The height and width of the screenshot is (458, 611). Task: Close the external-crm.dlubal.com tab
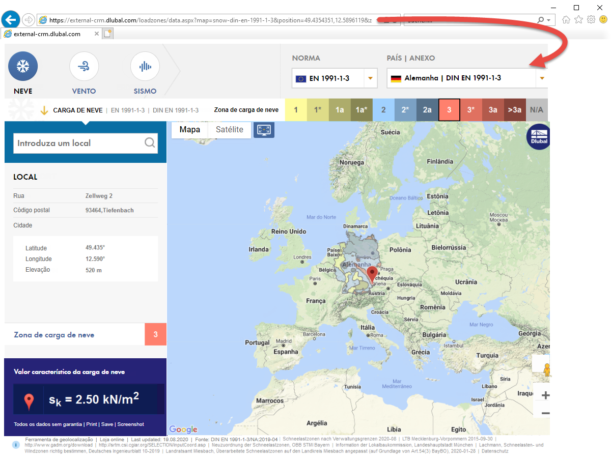click(97, 34)
